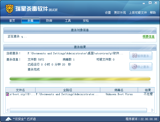Click the pause icon on 暂停查杀 button
The height and width of the screenshot is (122, 160).
point(134,56)
